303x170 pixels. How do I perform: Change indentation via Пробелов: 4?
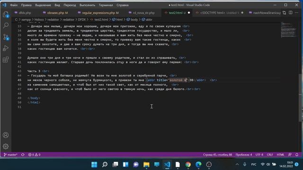tap(244, 154)
